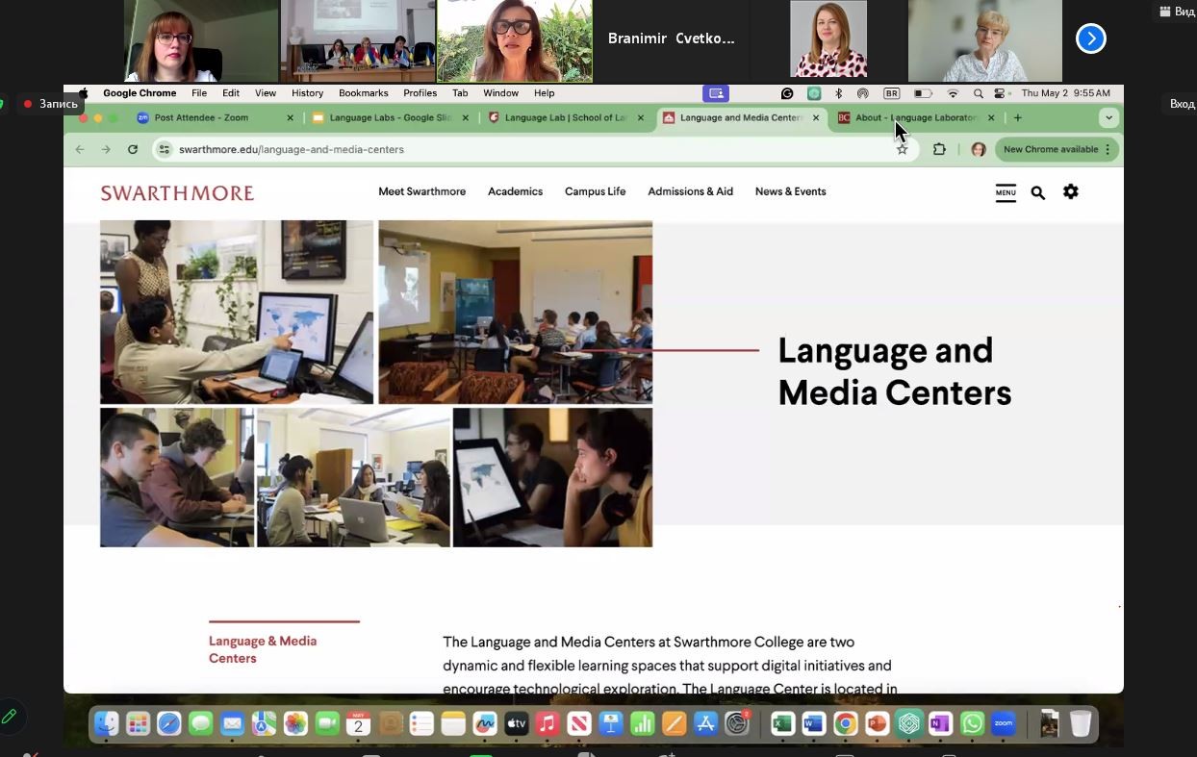The width and height of the screenshot is (1197, 757).
Task: Switch to Language Labs Google Slides tab
Action: 389,117
